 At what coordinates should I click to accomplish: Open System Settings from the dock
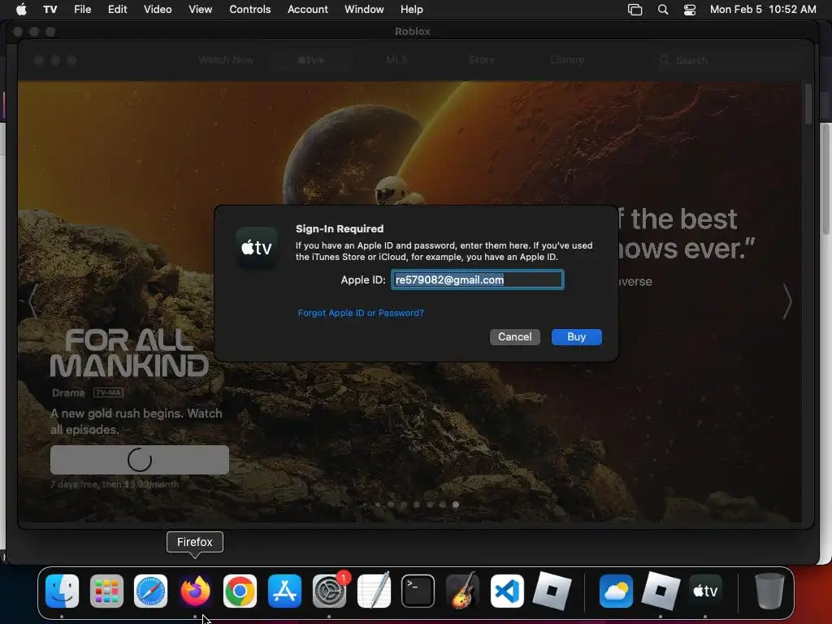click(329, 591)
